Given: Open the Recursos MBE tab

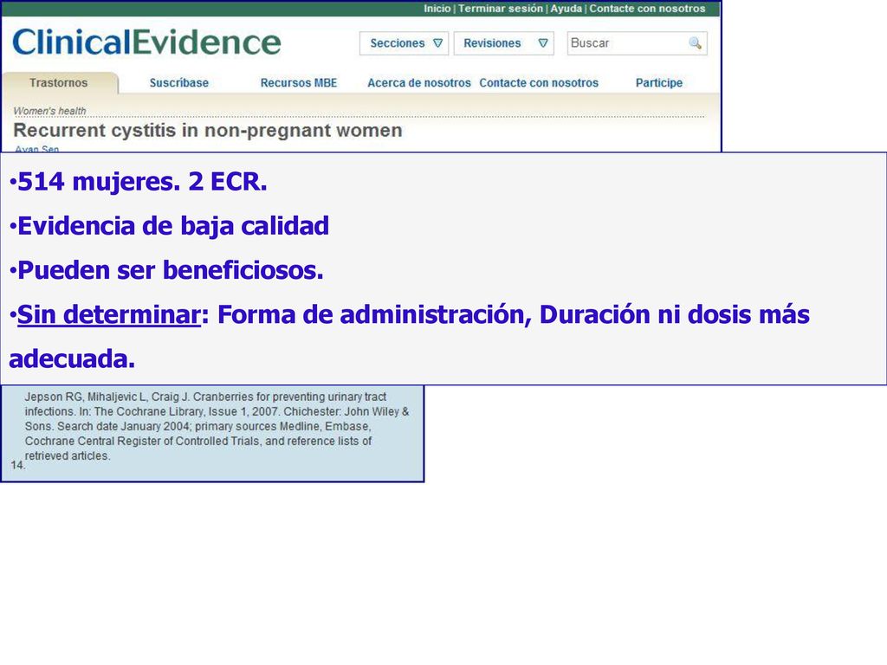Looking at the screenshot, I should (x=299, y=82).
